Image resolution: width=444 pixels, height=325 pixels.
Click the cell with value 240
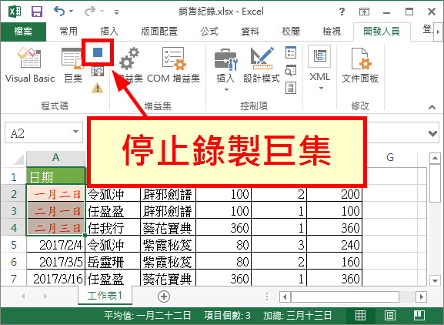pos(335,245)
